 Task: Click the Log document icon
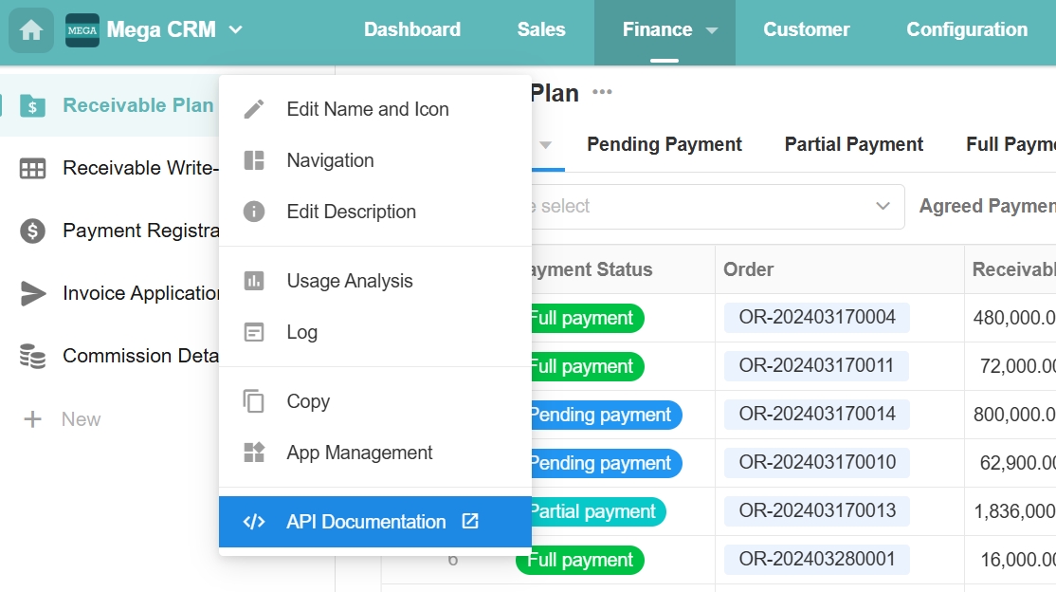(x=254, y=332)
